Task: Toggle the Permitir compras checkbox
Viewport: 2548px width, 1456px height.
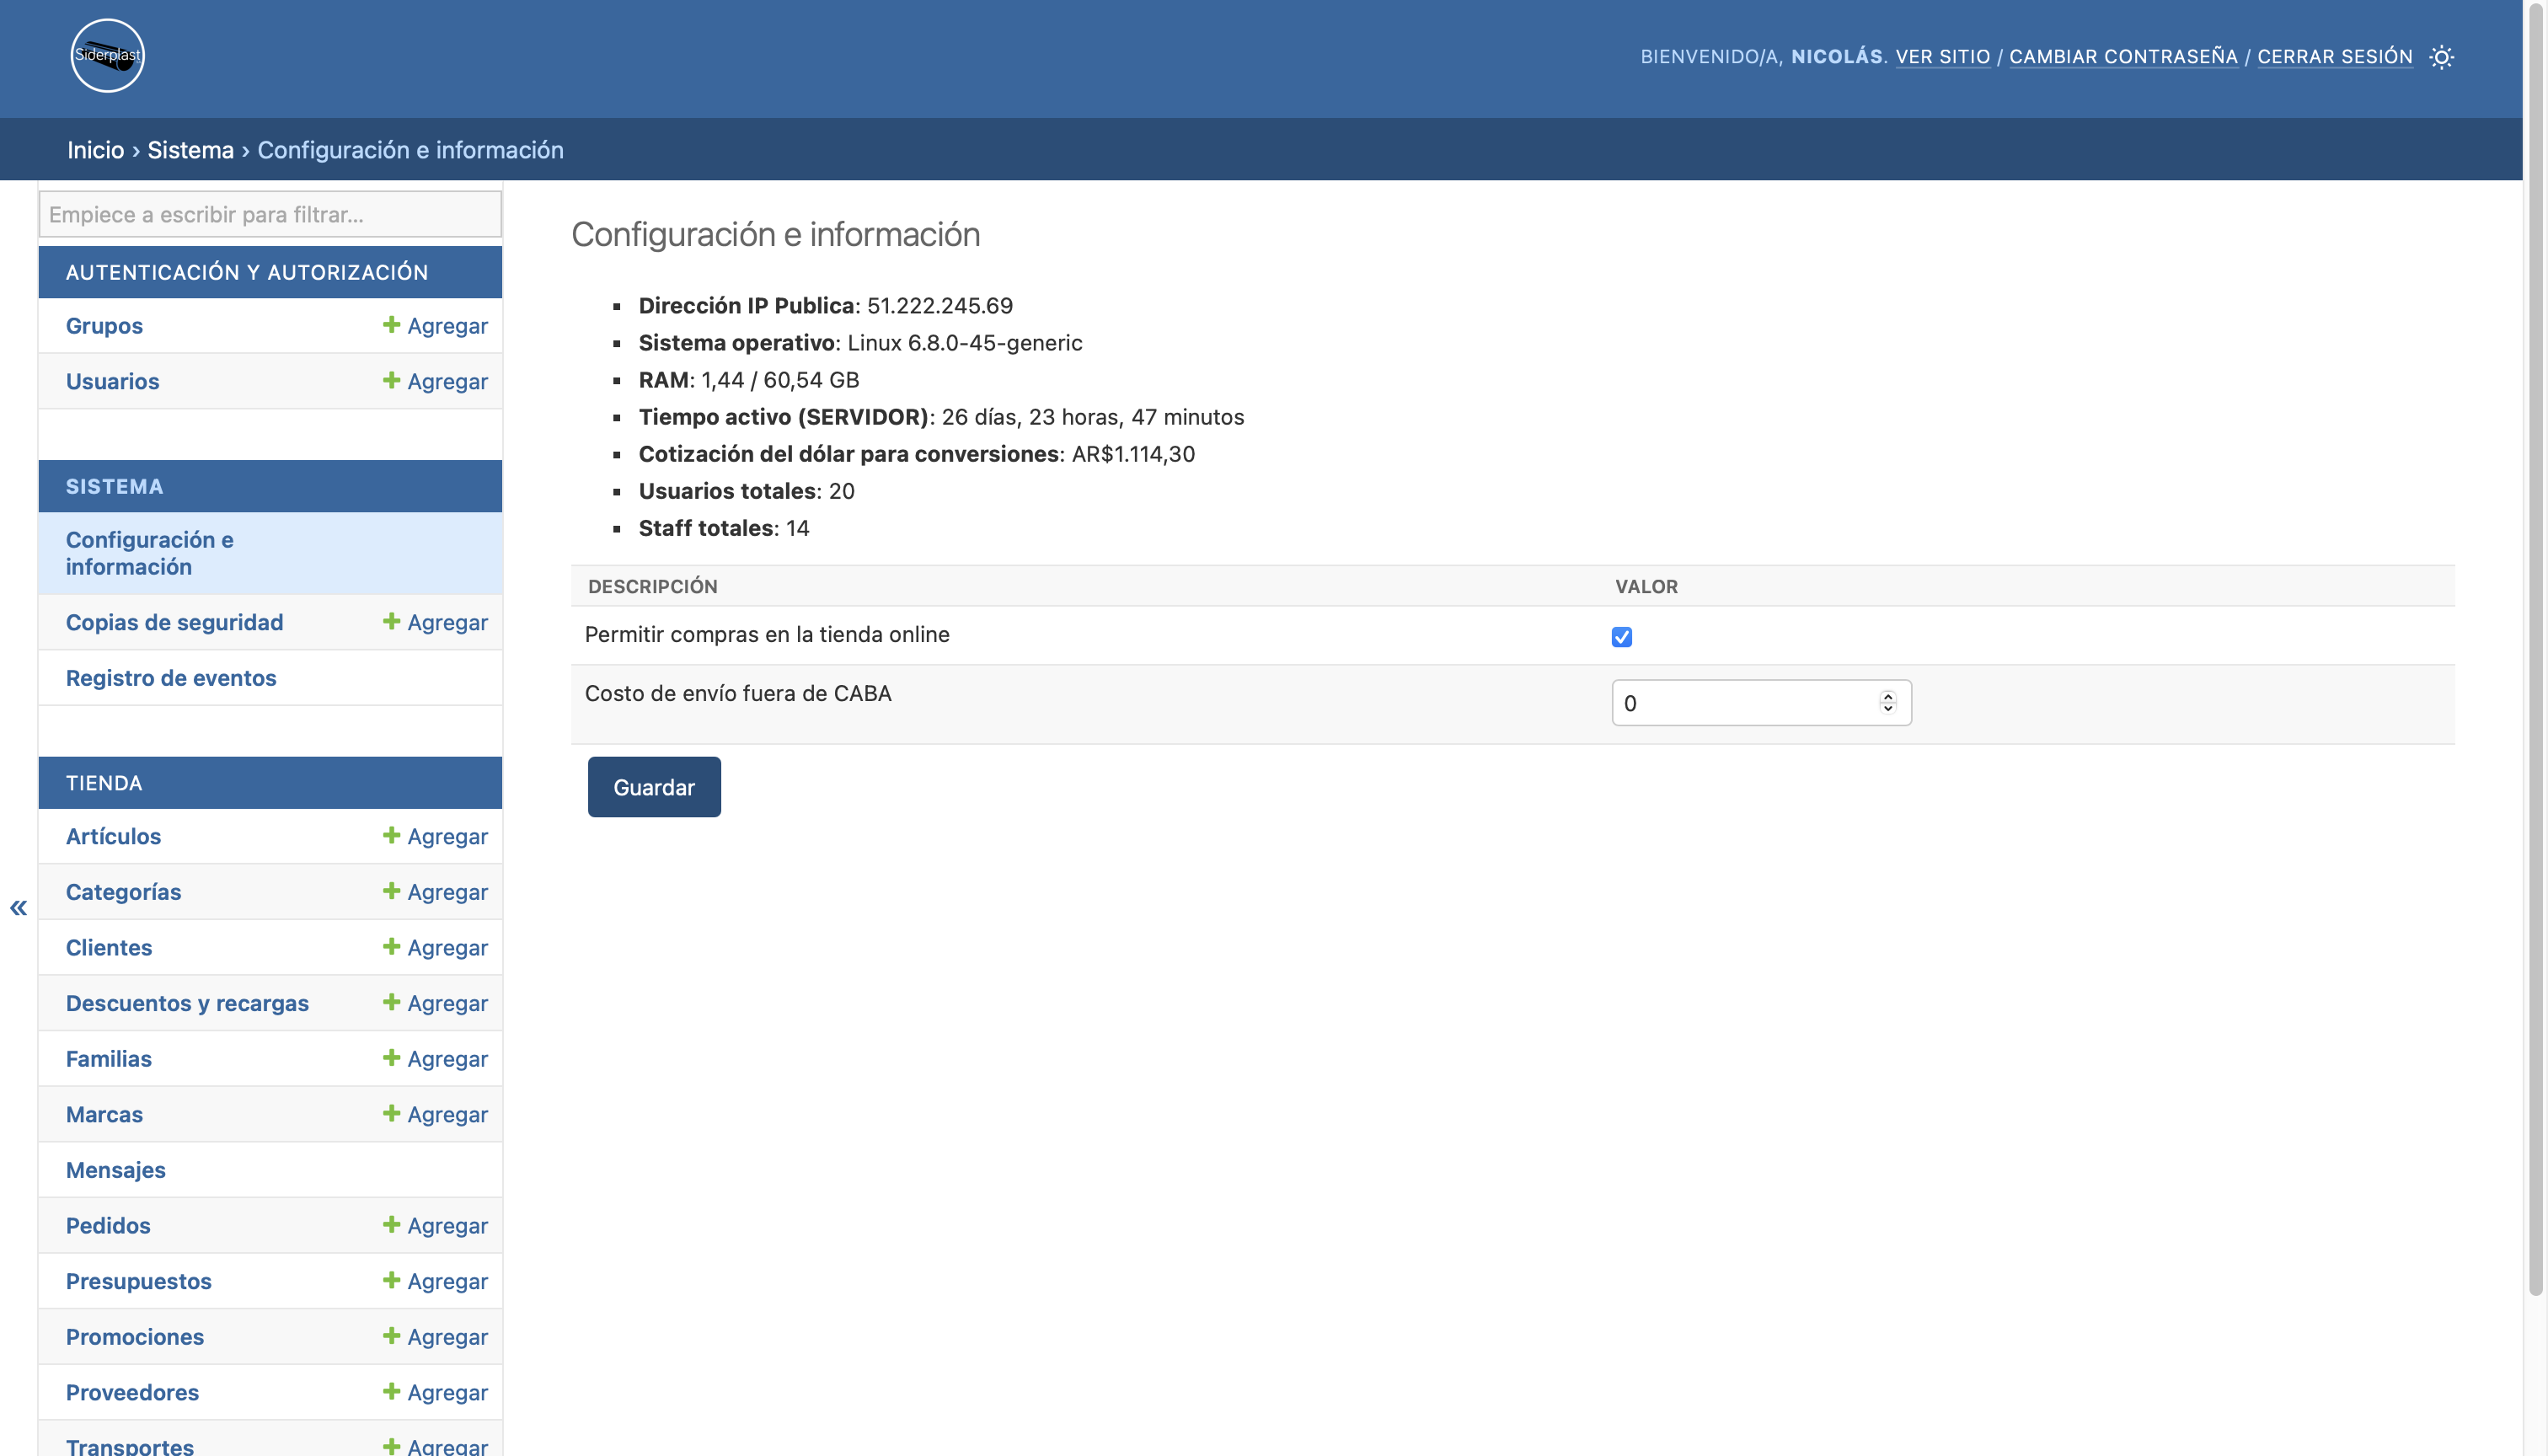Action: [1622, 635]
